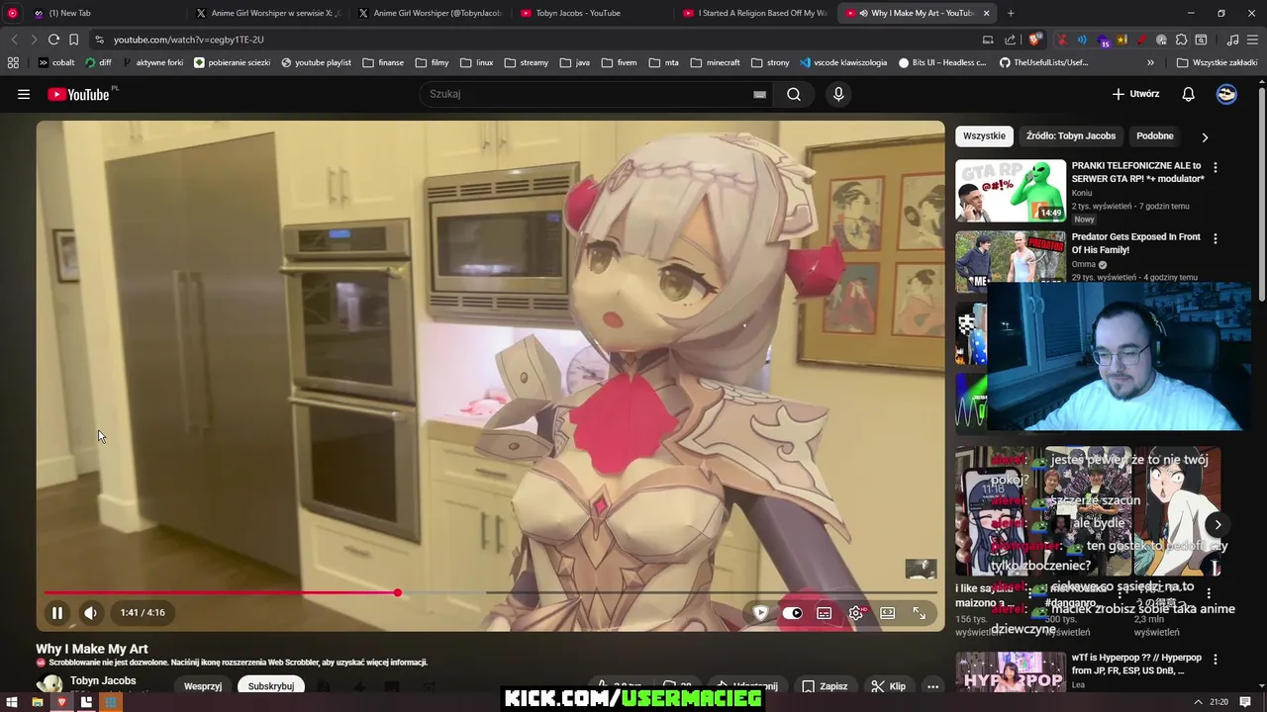
Task: Start voice search with the microphone icon
Action: 838,94
